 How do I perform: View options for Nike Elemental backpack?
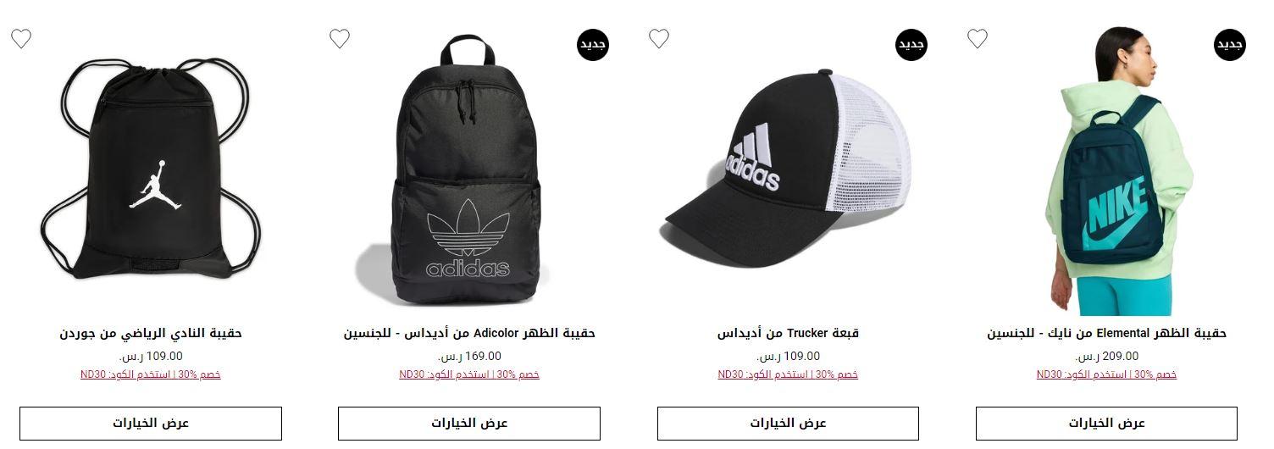point(1106,423)
